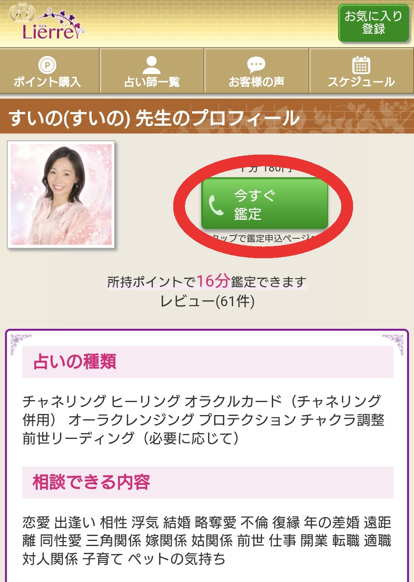Tap the phone handset icon on green button
The image size is (414, 582).
click(x=216, y=204)
